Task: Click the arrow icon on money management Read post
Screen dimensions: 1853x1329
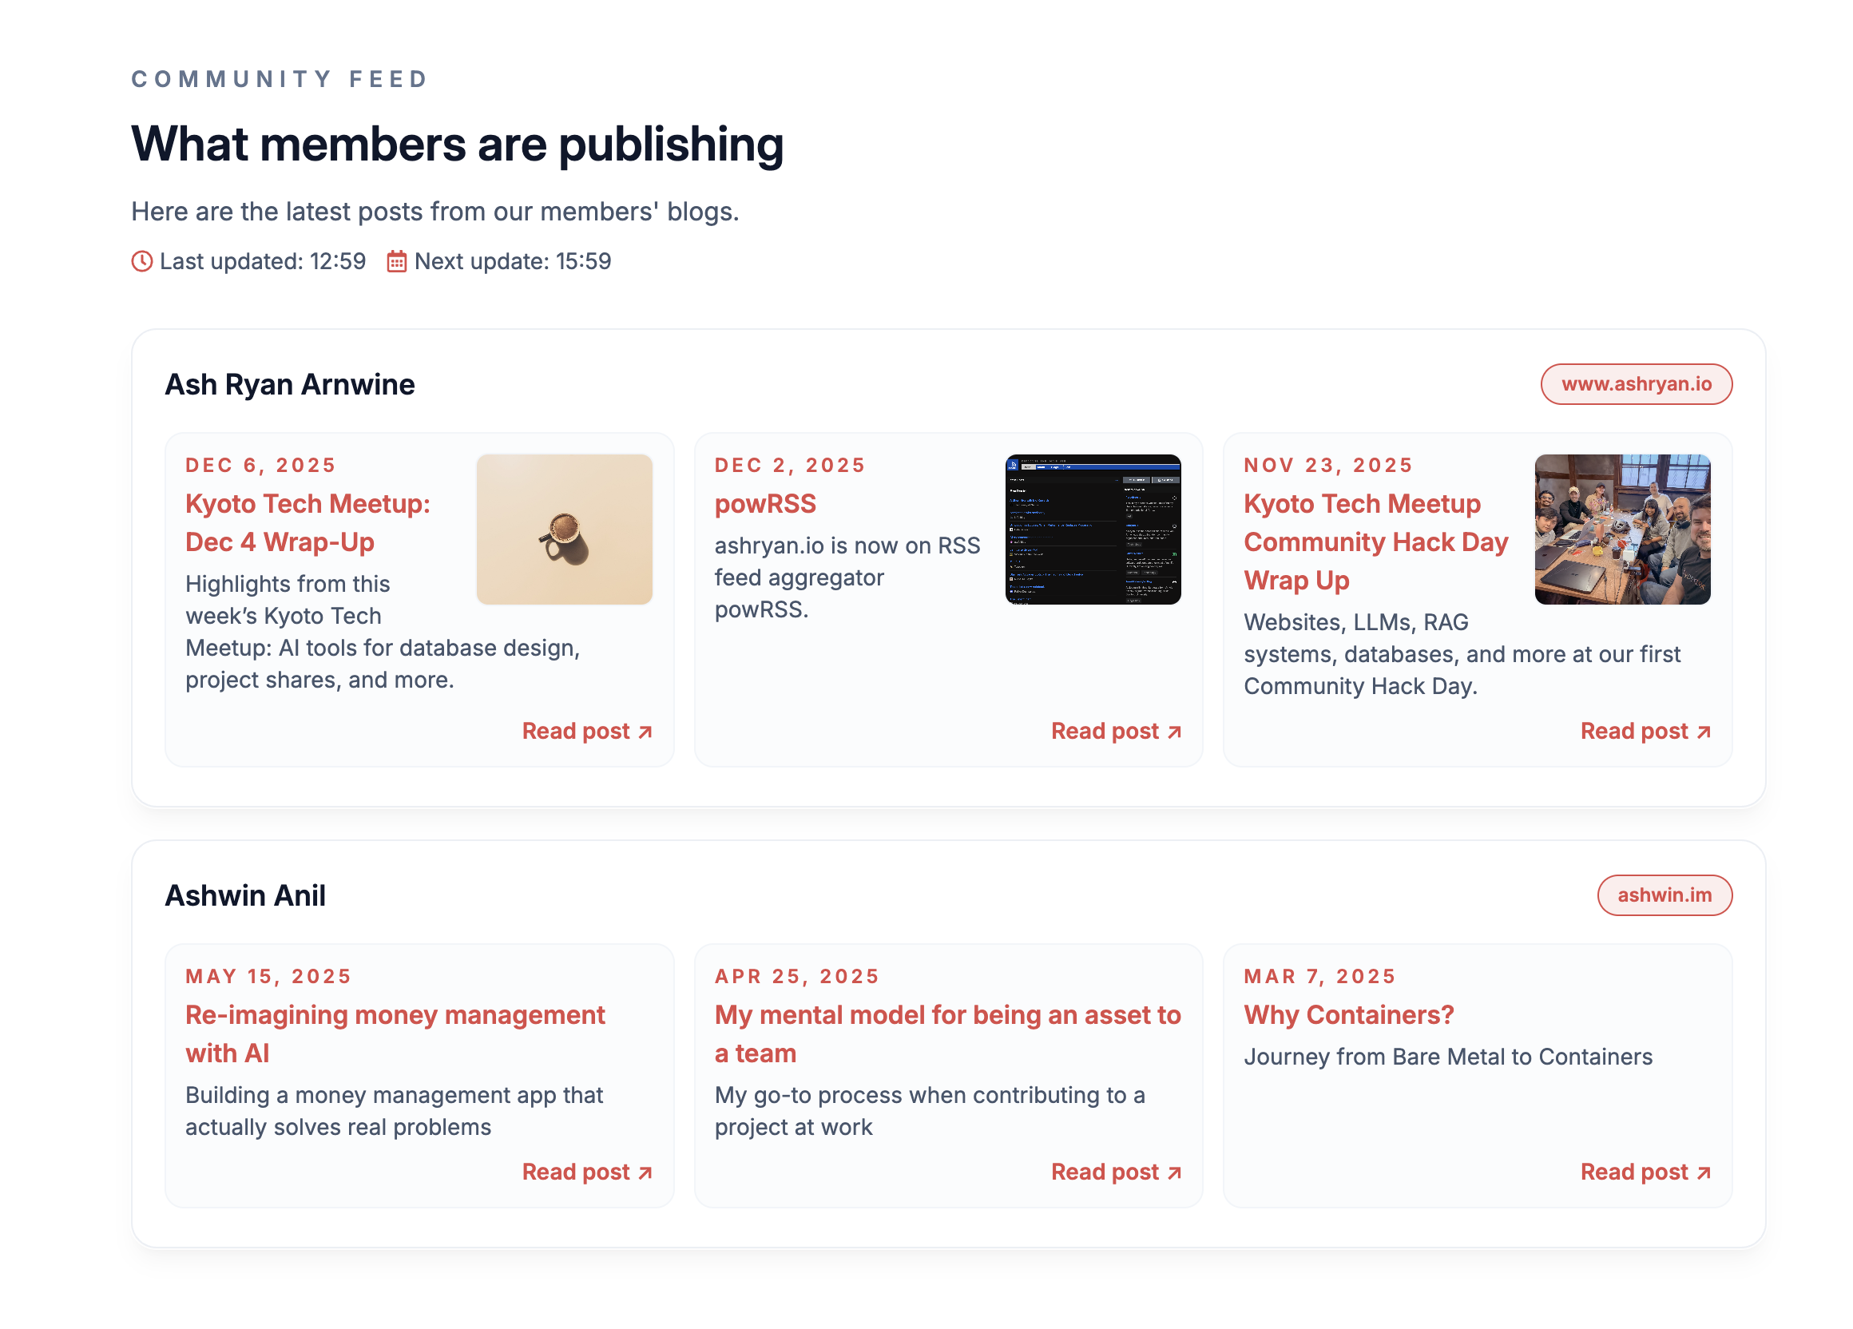Action: (645, 1172)
